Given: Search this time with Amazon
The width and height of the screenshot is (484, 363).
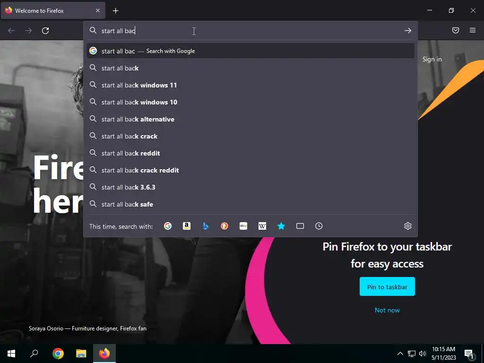Looking at the screenshot, I should click(x=186, y=226).
